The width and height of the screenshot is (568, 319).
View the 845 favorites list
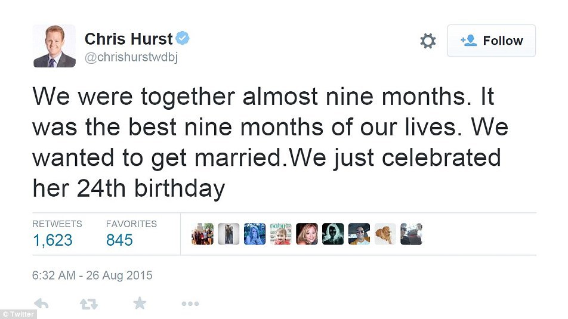119,240
